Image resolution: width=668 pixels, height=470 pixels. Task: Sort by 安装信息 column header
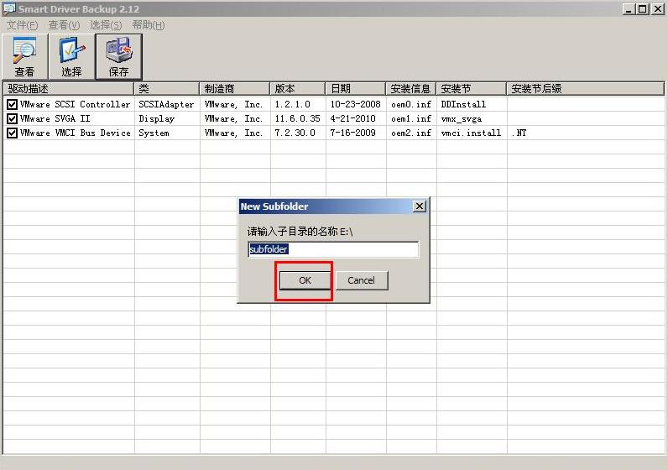(x=410, y=89)
